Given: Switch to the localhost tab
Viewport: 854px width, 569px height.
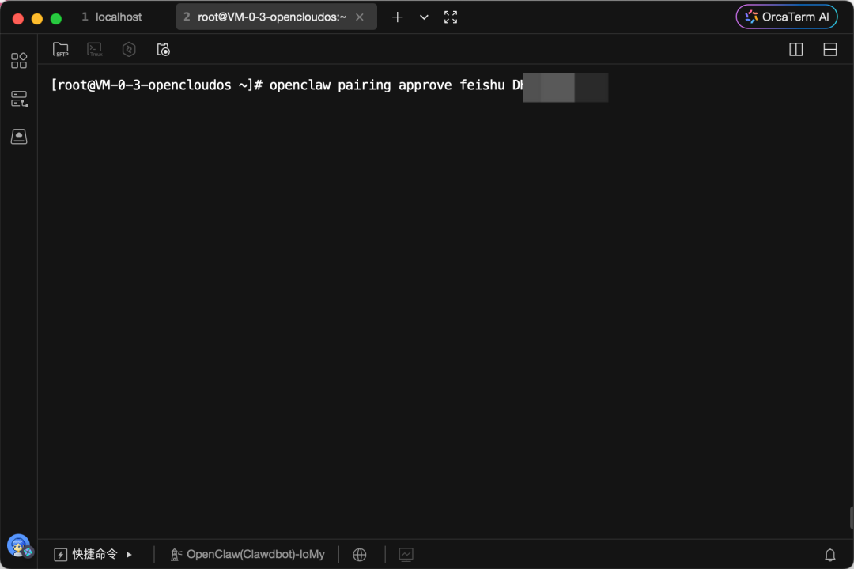Looking at the screenshot, I should coord(111,17).
